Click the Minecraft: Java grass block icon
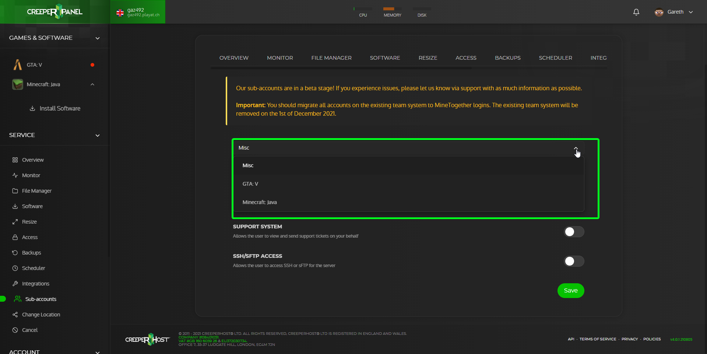Screen dimensions: 707x354 pos(17,84)
